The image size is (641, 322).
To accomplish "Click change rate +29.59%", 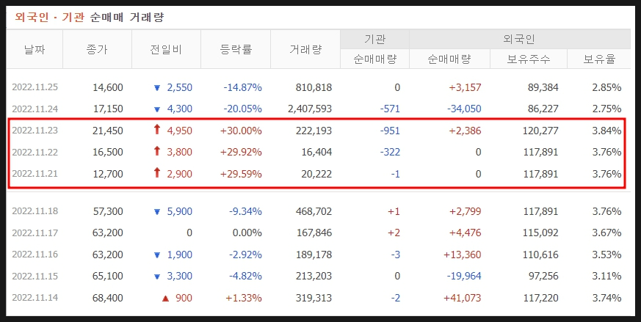I will click(241, 174).
